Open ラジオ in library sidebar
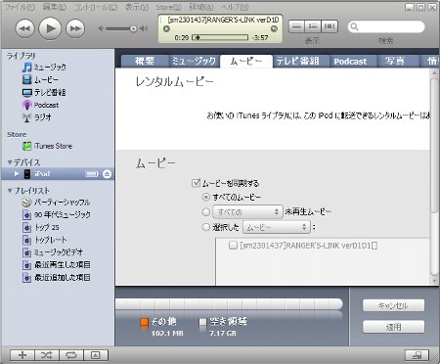 click(x=37, y=117)
